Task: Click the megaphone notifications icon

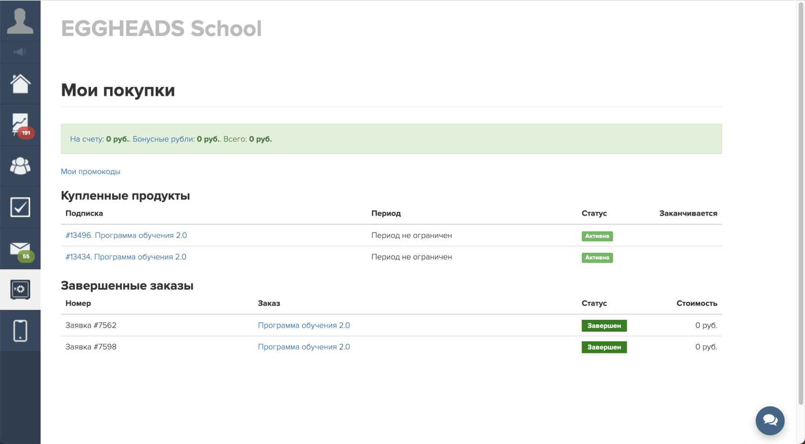Action: click(20, 52)
